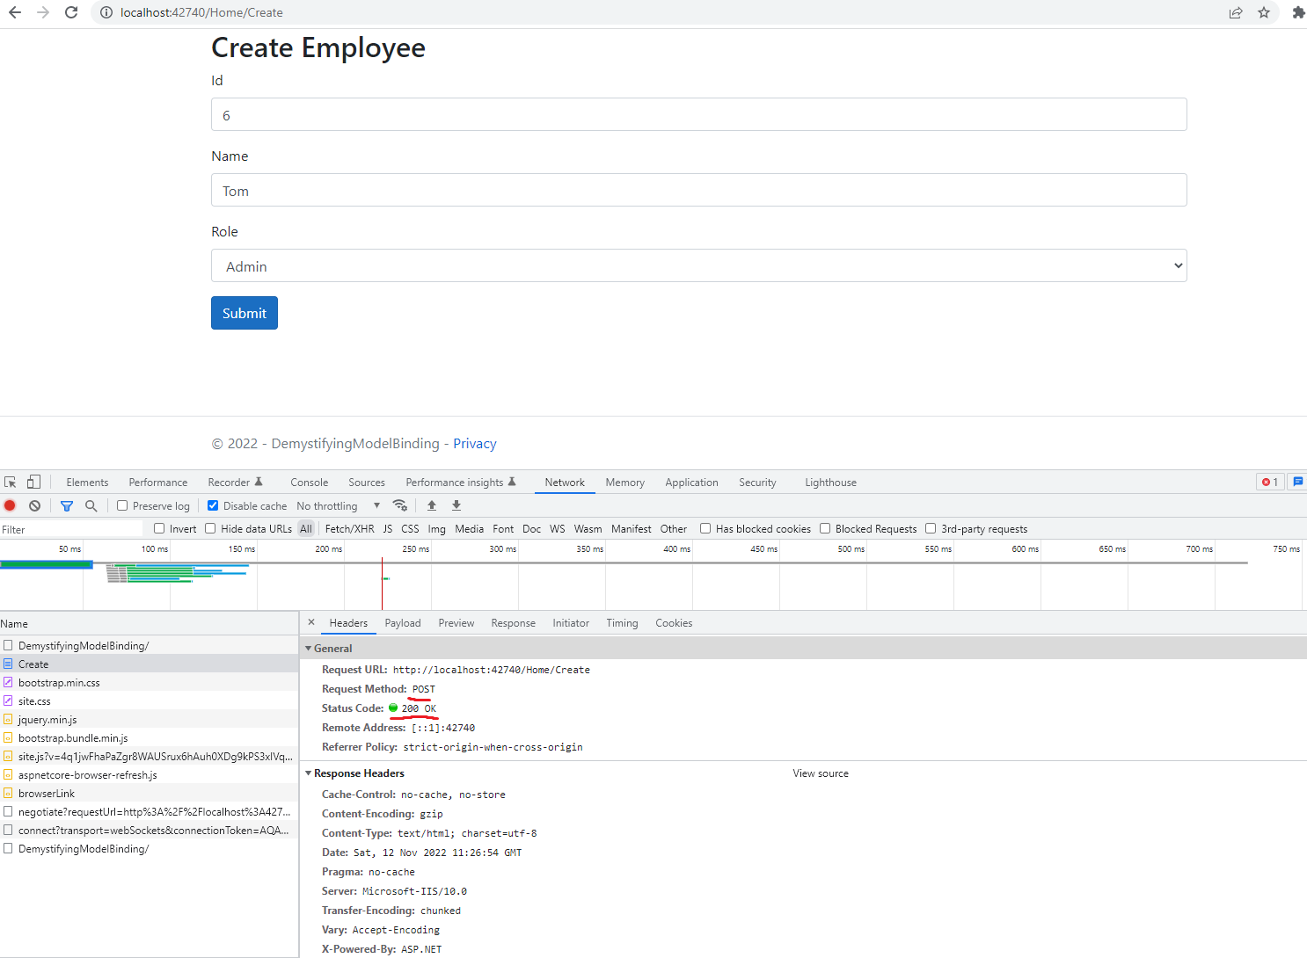Click View source for response headers
This screenshot has width=1307, height=958.
click(x=821, y=773)
